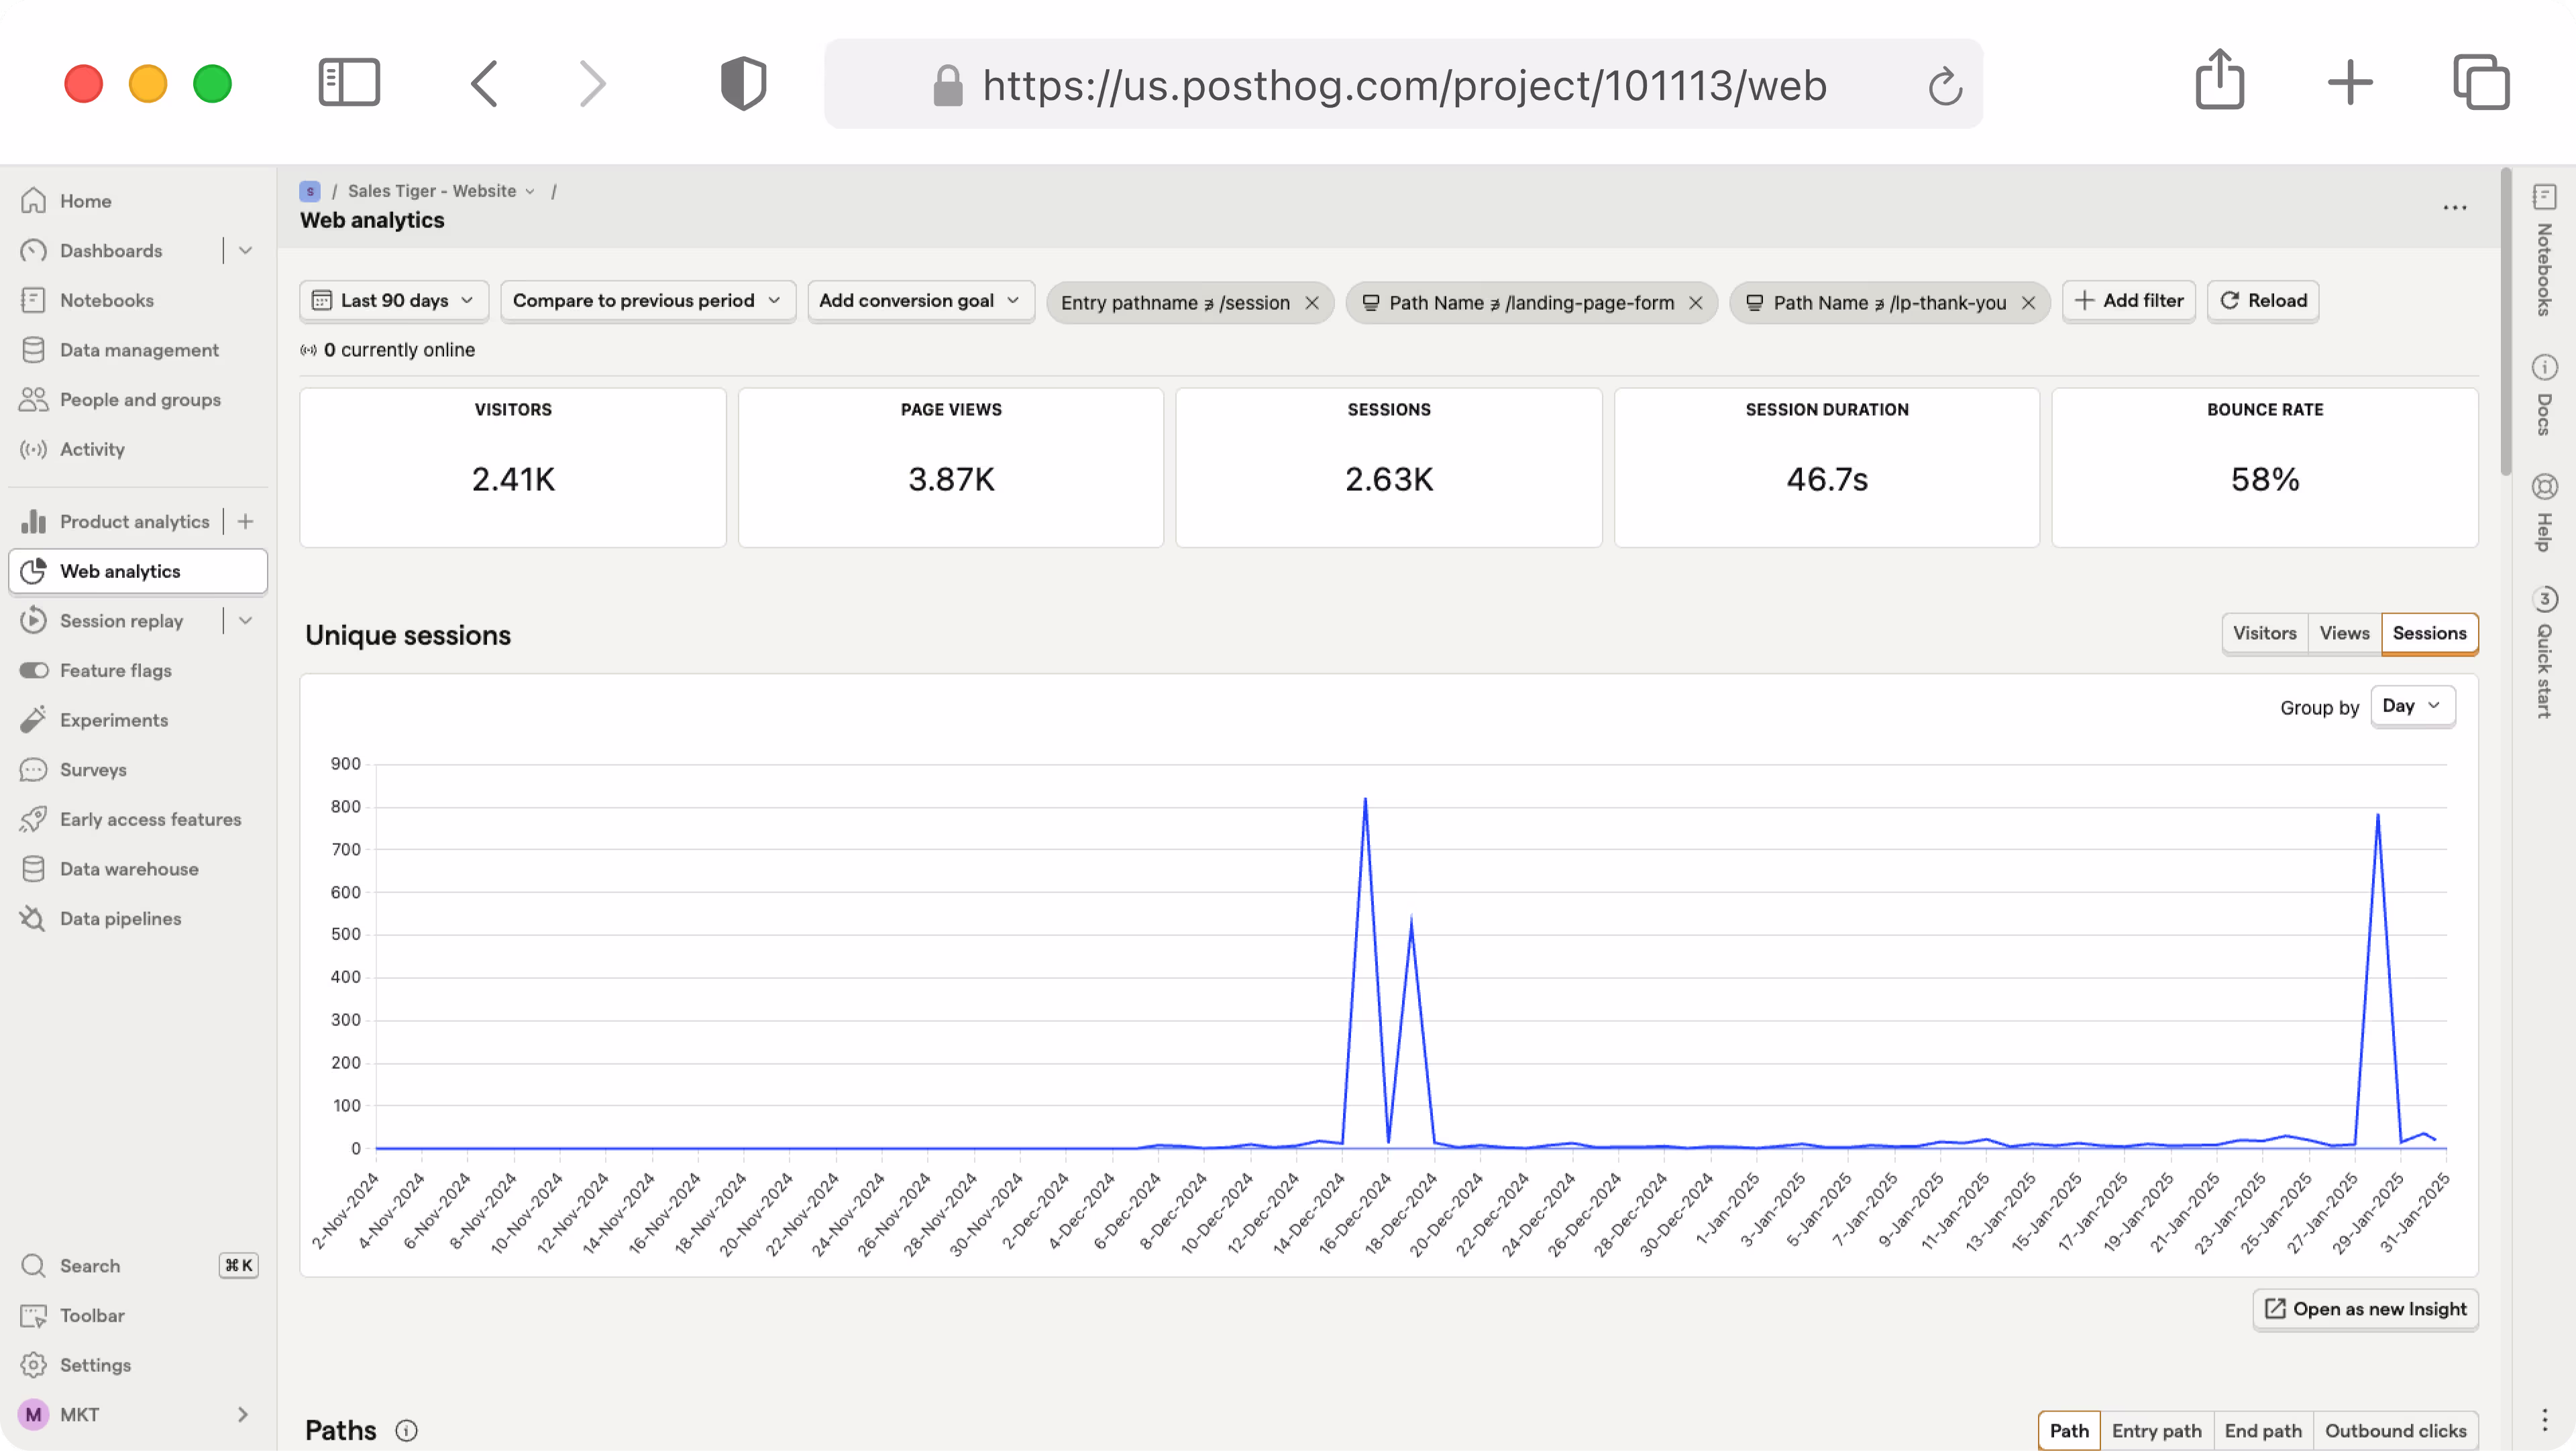Remove the /lp-thank-you path filter
The image size is (2576, 1451).
click(2028, 303)
